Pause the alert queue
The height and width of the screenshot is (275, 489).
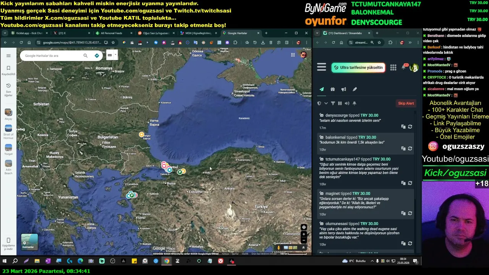point(340,104)
